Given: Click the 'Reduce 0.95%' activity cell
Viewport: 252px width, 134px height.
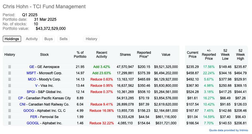Looking at the screenshot, I should pyautogui.click(x=102, y=86).
